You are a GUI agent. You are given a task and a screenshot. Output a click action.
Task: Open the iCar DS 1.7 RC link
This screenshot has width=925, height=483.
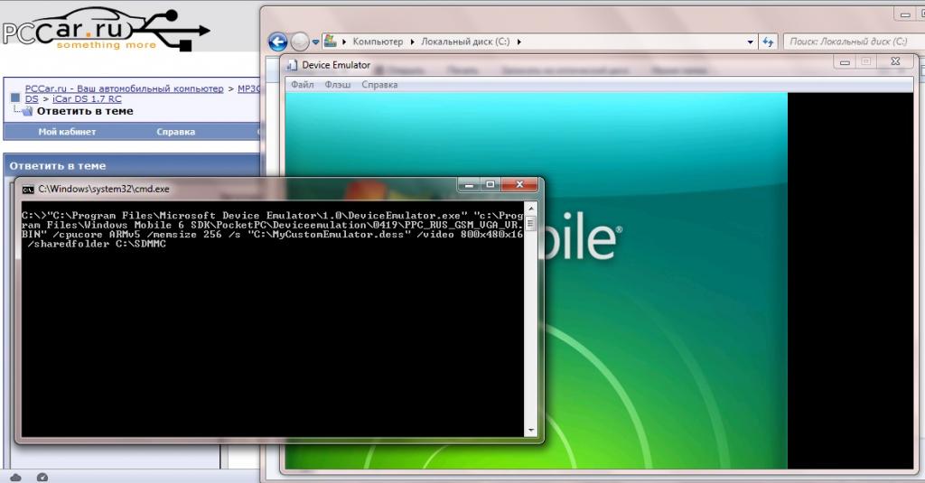coord(87,99)
